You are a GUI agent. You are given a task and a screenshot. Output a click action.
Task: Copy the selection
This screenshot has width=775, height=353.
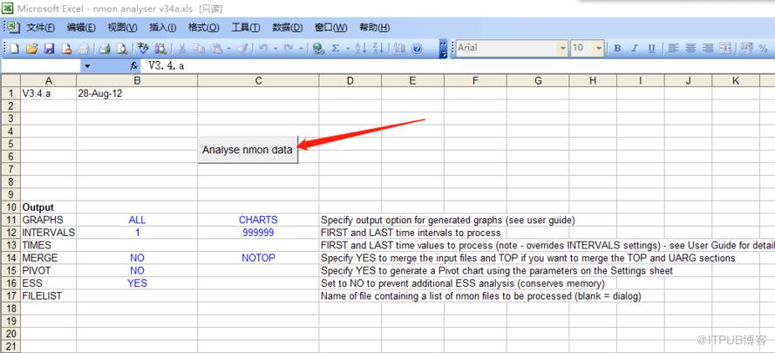click(199, 49)
